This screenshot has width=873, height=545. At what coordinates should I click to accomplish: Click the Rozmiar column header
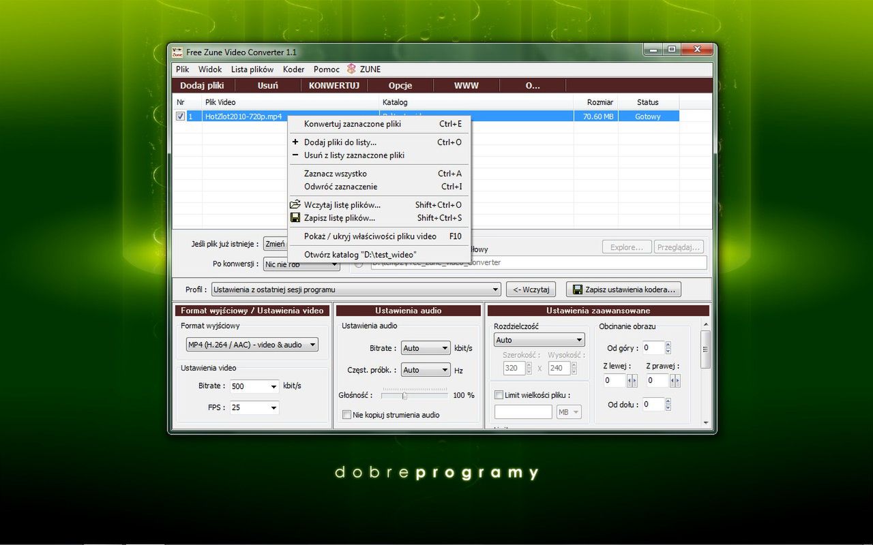(x=596, y=102)
